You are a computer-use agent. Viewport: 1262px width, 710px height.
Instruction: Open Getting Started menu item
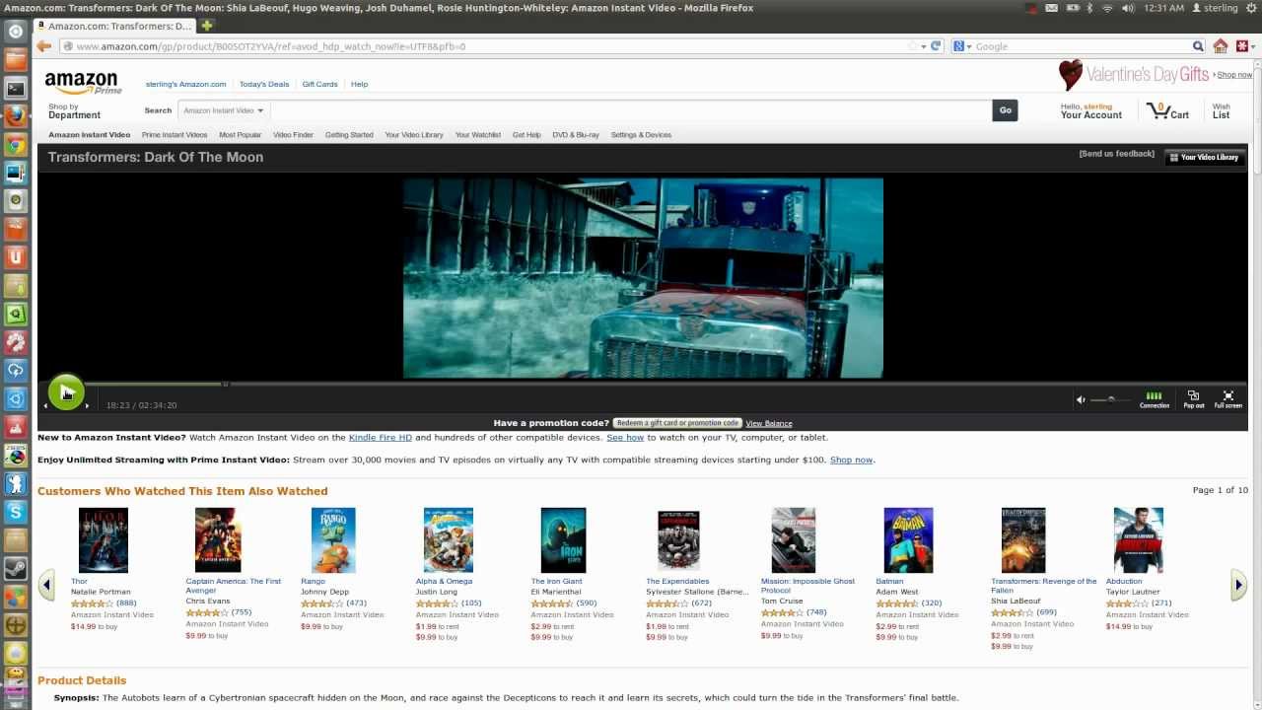pos(349,135)
